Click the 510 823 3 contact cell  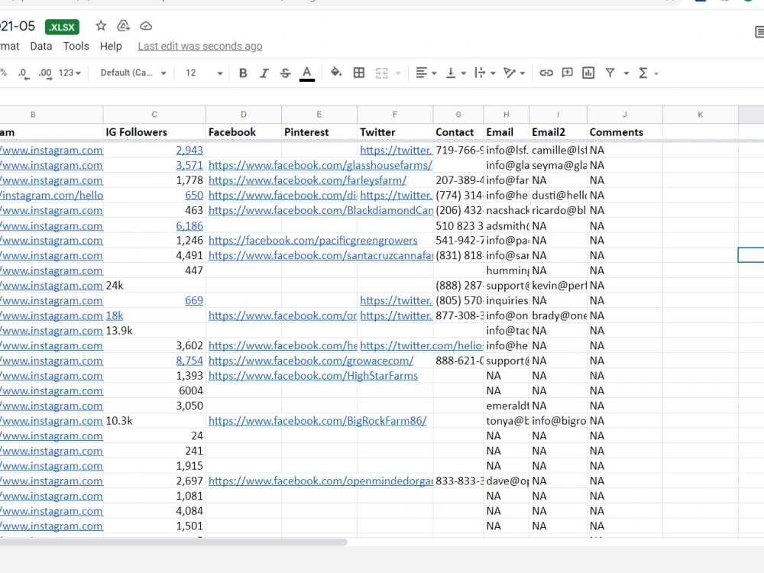click(458, 225)
